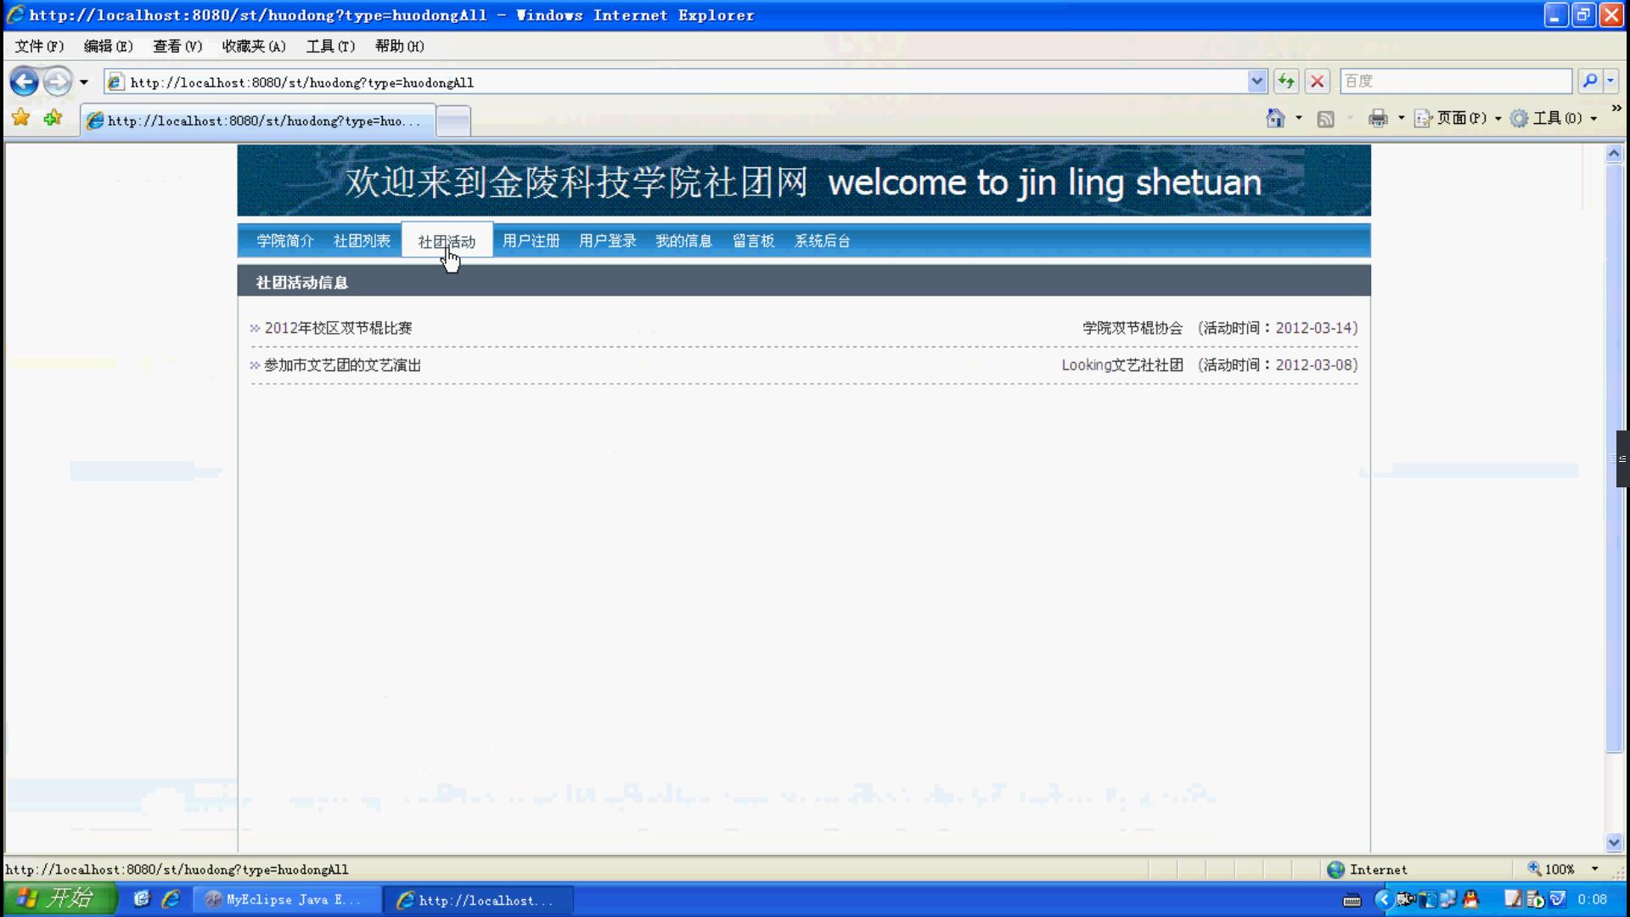
Task: Go to 系统后台 navigation link
Action: click(x=822, y=241)
